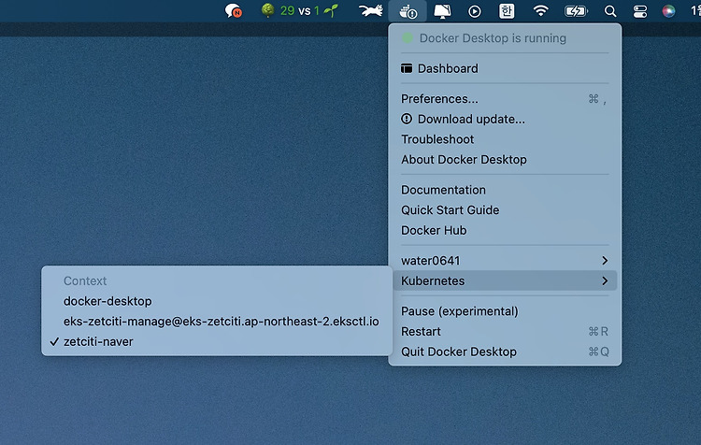Image resolution: width=701 pixels, height=445 pixels.
Task: Select the Kubernetes menu entry
Action: 505,280
